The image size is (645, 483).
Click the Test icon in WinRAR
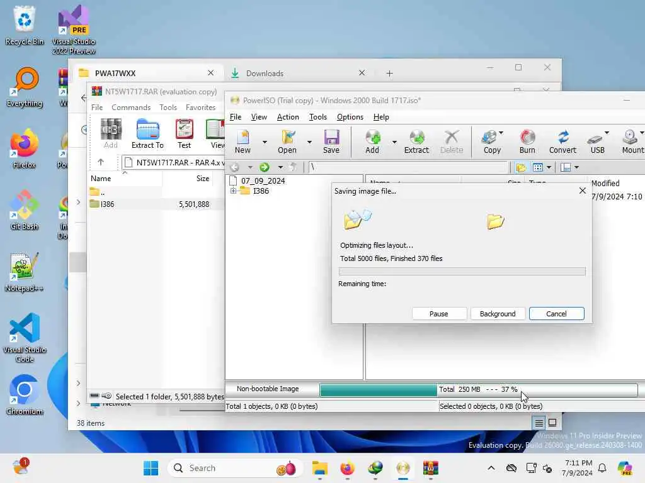point(185,133)
